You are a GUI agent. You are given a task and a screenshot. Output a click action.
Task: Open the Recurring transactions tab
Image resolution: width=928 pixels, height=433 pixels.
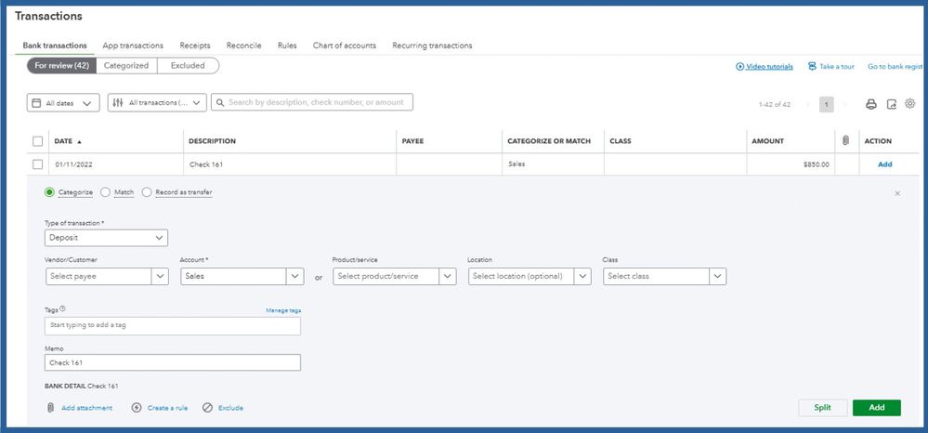pos(432,46)
